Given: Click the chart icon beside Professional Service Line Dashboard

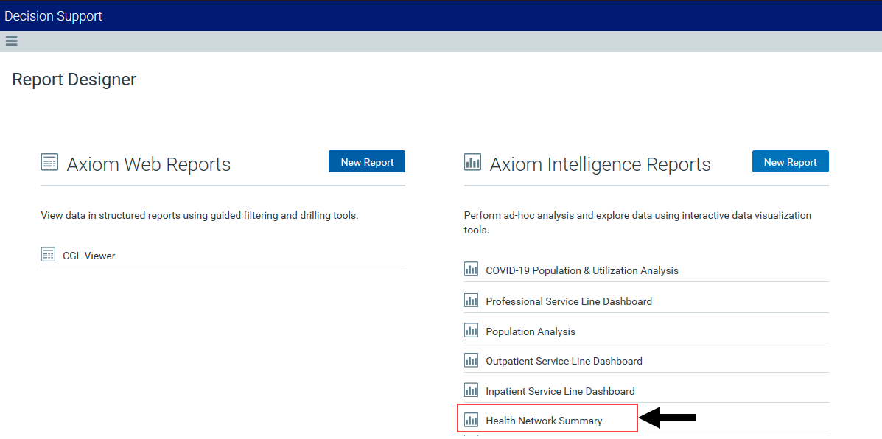Looking at the screenshot, I should click(x=471, y=301).
